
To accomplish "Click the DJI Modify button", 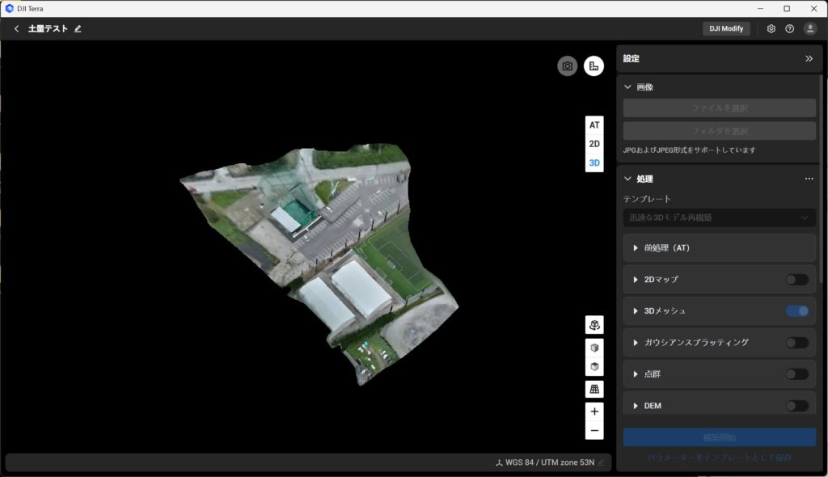I will click(726, 29).
